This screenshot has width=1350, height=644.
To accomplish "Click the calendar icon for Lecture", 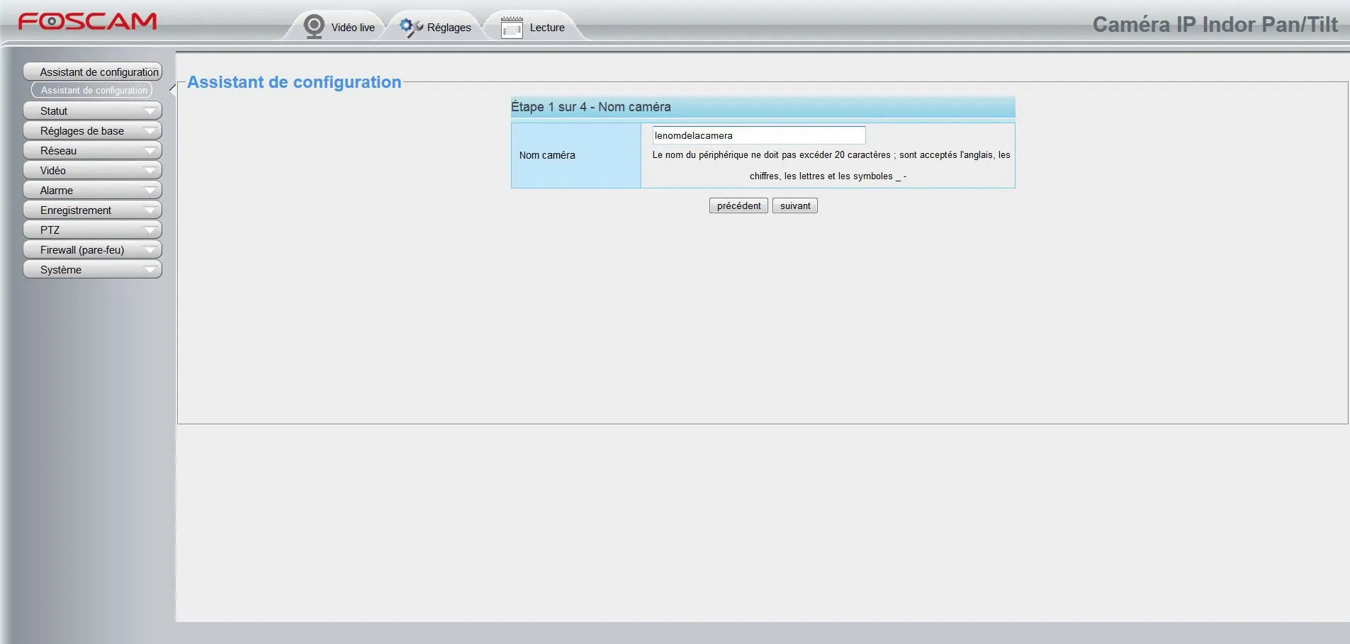I will (x=512, y=28).
